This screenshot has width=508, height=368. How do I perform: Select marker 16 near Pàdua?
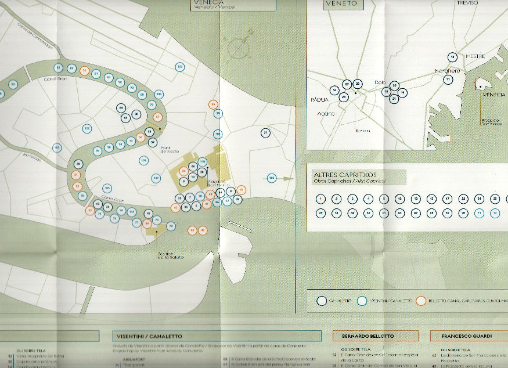click(x=334, y=90)
